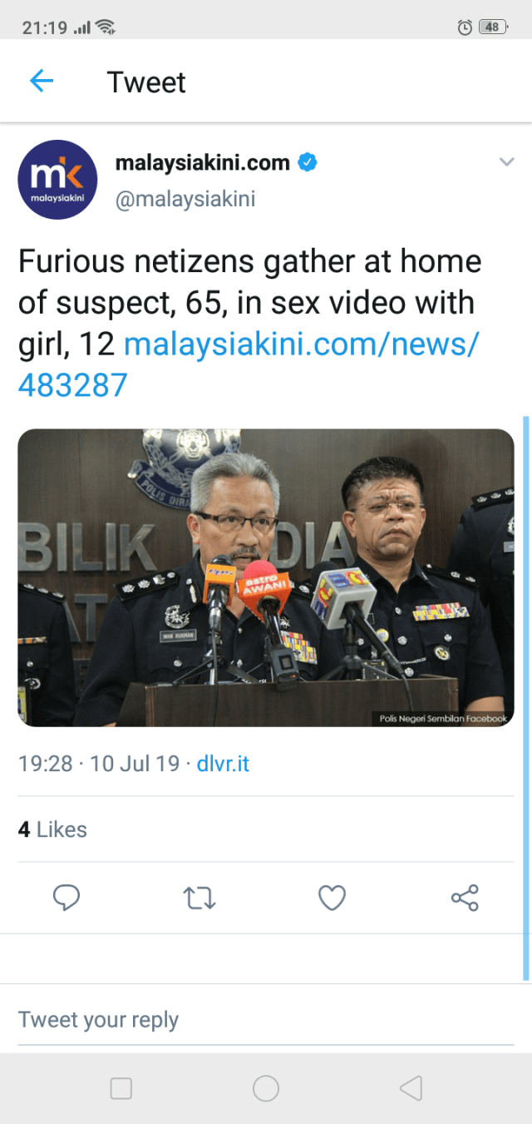Screen dimensions: 532x1124
Task: View the 4 Likes list
Action: point(52,829)
